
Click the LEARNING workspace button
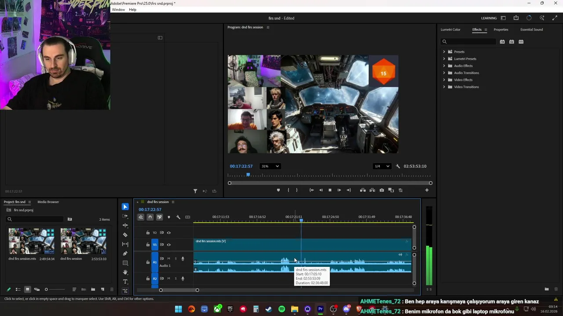pos(489,18)
